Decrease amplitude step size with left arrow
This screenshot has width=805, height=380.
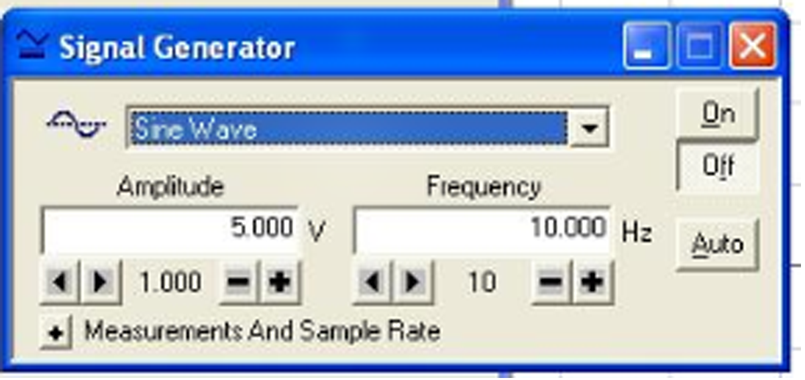tap(60, 283)
